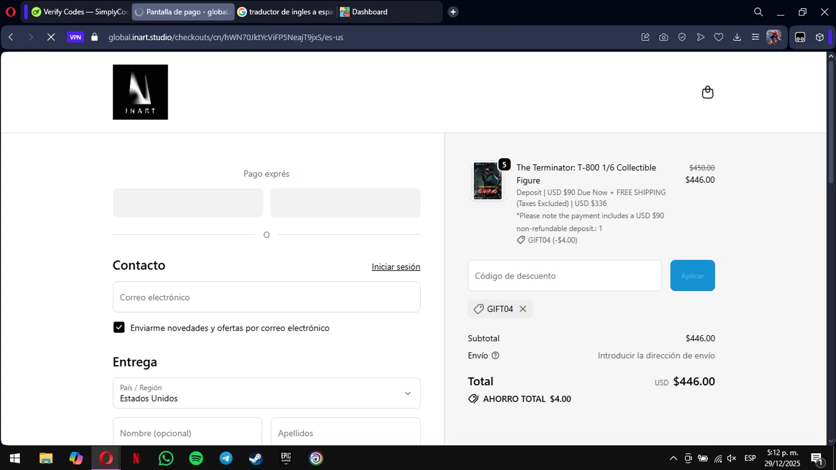Click the Terminator T-800 product thumbnail
Screen dimensions: 836x470
click(x=488, y=181)
